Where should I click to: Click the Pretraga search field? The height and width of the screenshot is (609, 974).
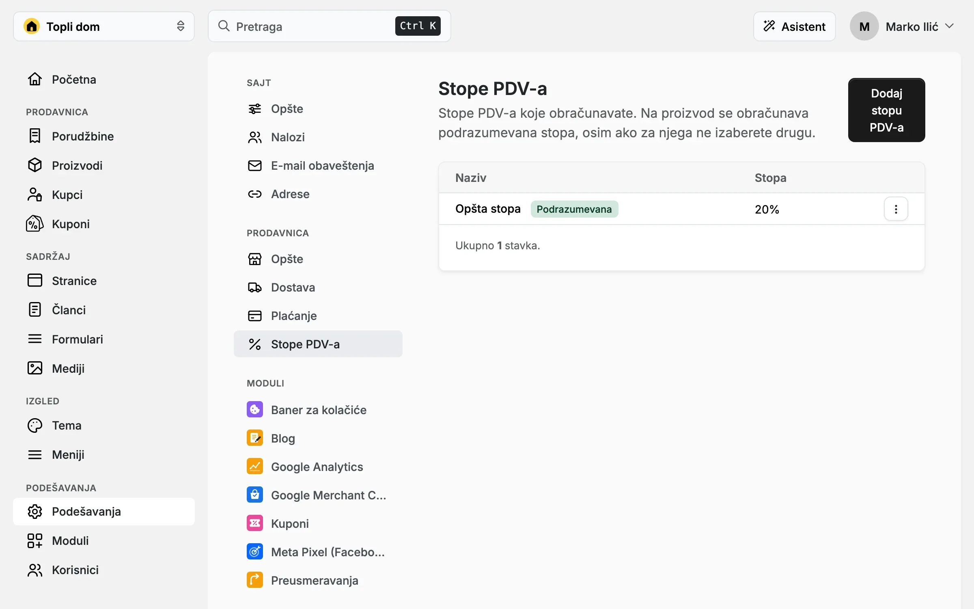[329, 26]
